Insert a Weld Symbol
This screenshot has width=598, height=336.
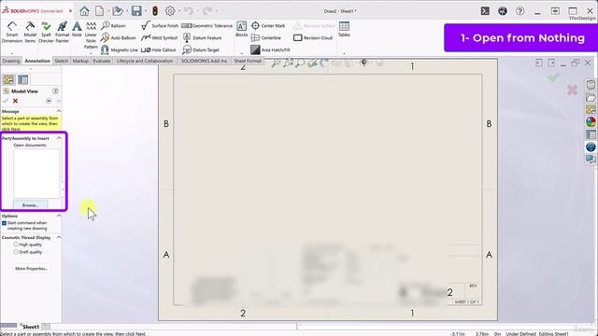[160, 37]
